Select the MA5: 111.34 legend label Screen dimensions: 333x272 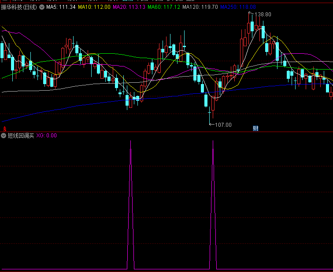pos(61,7)
